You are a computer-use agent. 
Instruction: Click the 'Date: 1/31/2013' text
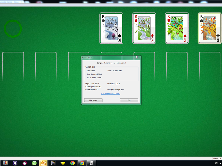113,84
